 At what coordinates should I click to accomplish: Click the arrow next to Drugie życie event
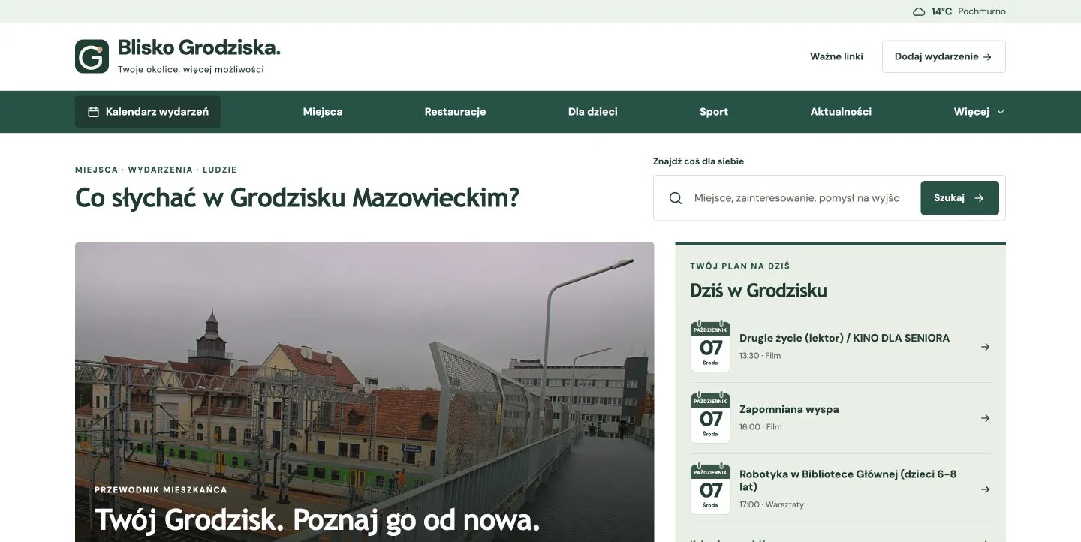tap(986, 347)
